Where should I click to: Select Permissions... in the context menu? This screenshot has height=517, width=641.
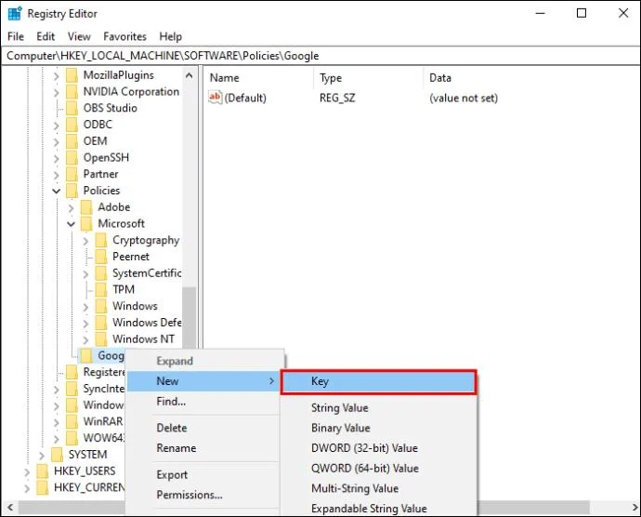pos(203,495)
